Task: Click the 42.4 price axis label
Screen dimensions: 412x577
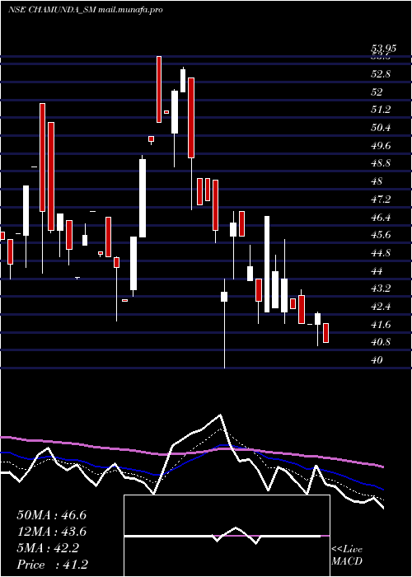Action: [x=380, y=307]
